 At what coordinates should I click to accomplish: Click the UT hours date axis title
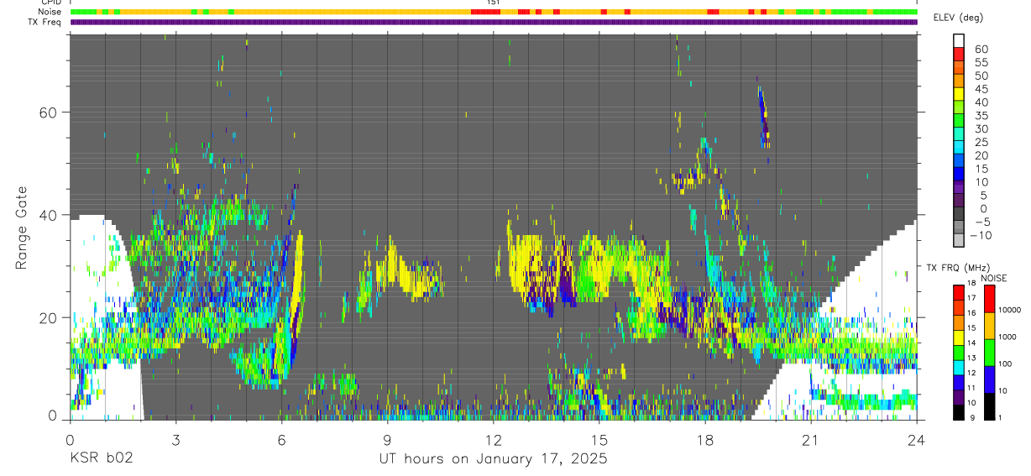click(x=493, y=459)
